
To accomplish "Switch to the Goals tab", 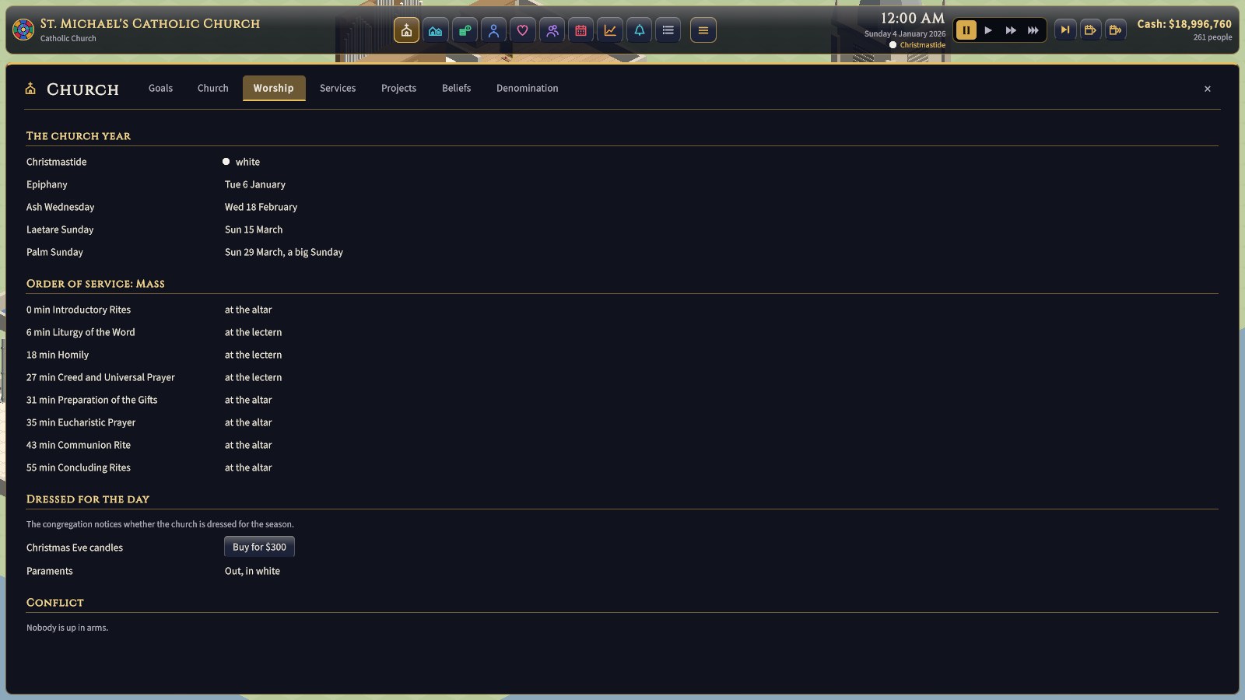I will 161,89.
